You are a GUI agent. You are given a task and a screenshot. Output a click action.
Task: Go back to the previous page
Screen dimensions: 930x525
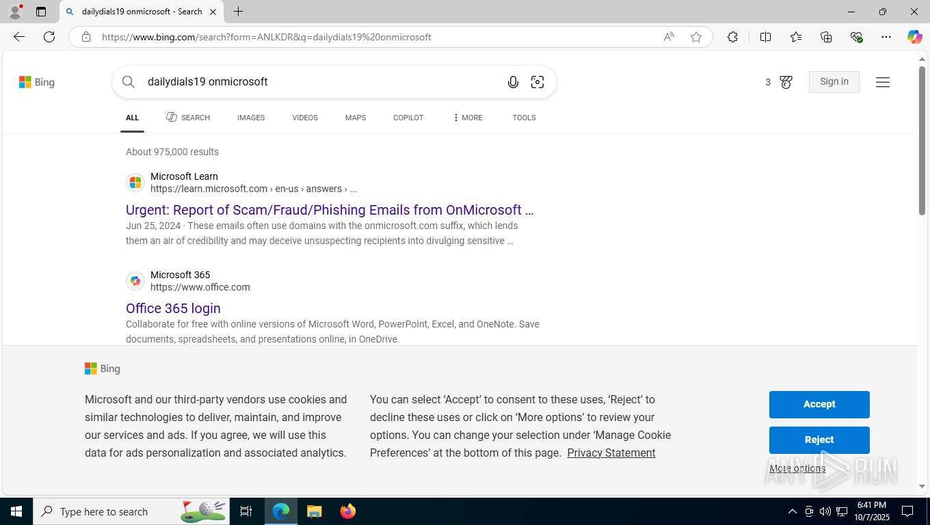pyautogui.click(x=19, y=37)
